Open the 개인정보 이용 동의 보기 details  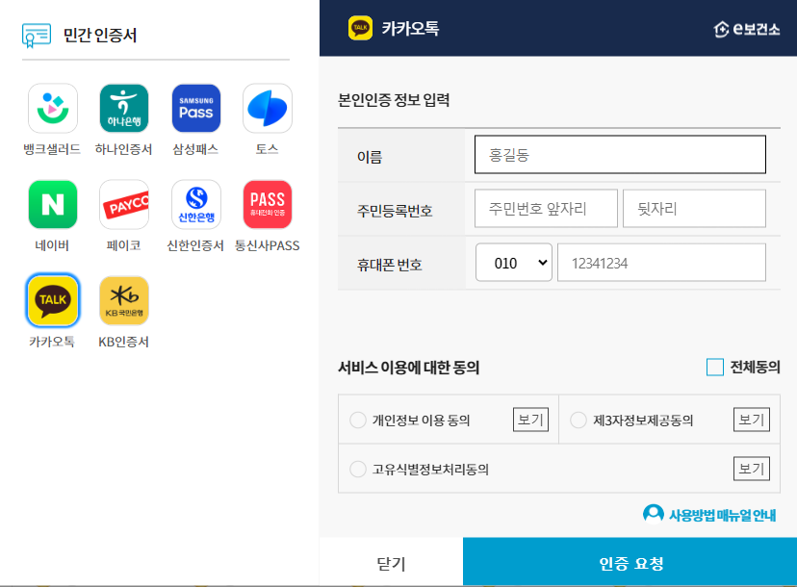pos(530,419)
